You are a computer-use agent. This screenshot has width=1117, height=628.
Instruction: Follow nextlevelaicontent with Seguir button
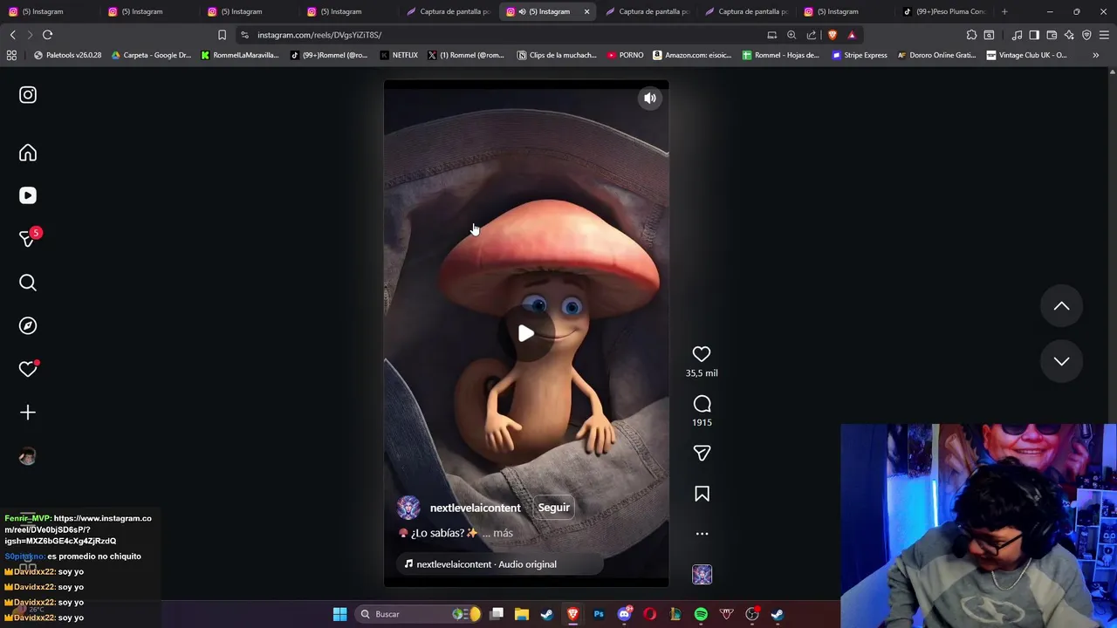pos(553,508)
